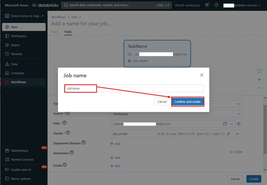Open Compute from the sidebar
267x185 pixels.
24,73
